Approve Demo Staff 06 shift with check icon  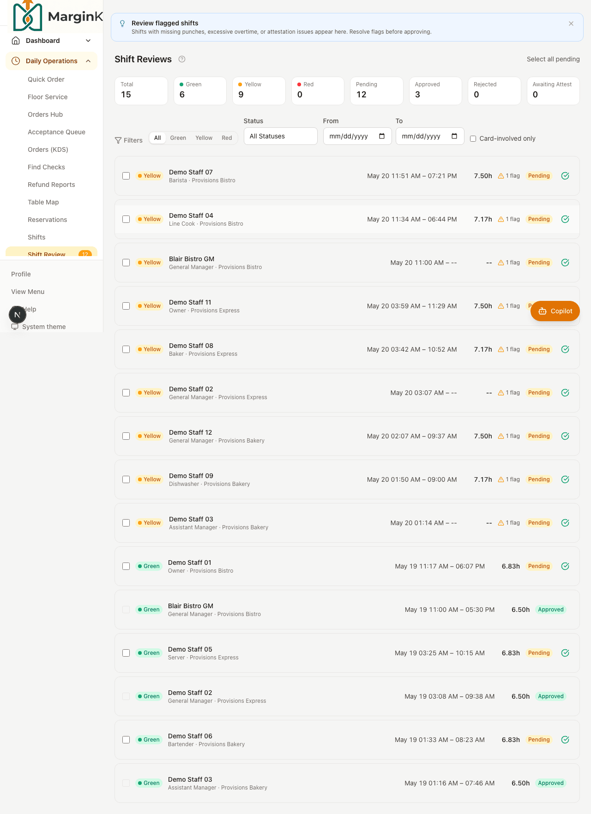tap(565, 740)
